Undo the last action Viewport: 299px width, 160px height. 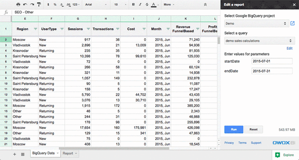(25, 5)
